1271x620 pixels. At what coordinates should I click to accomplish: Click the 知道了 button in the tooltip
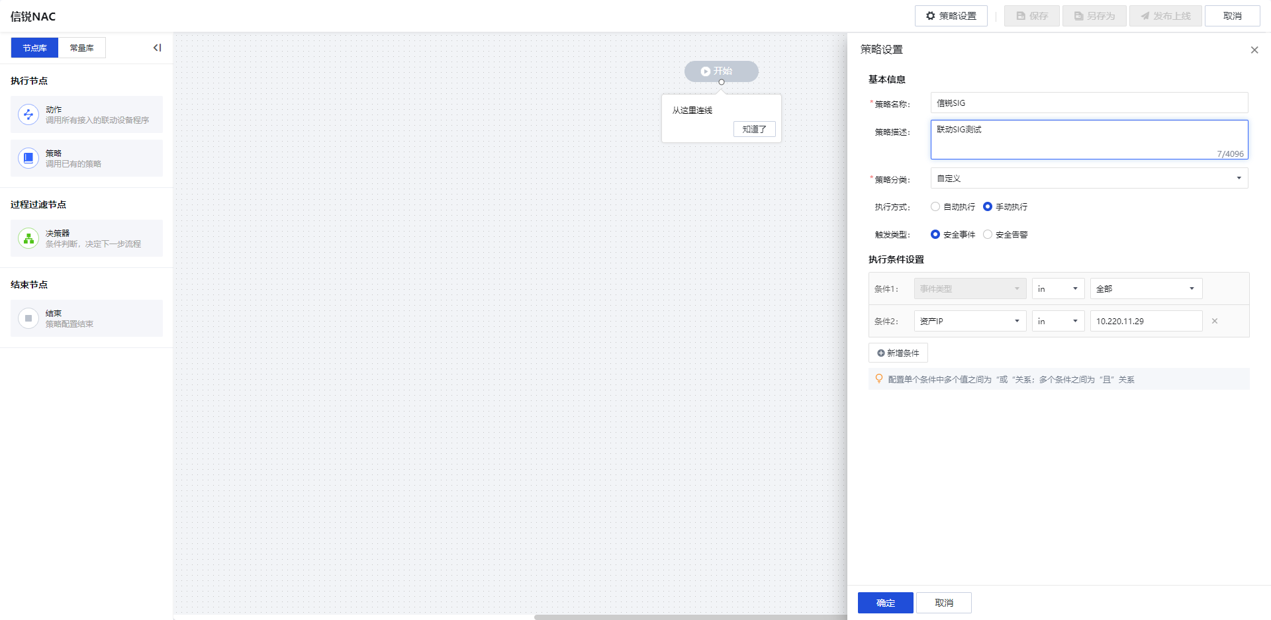click(754, 129)
